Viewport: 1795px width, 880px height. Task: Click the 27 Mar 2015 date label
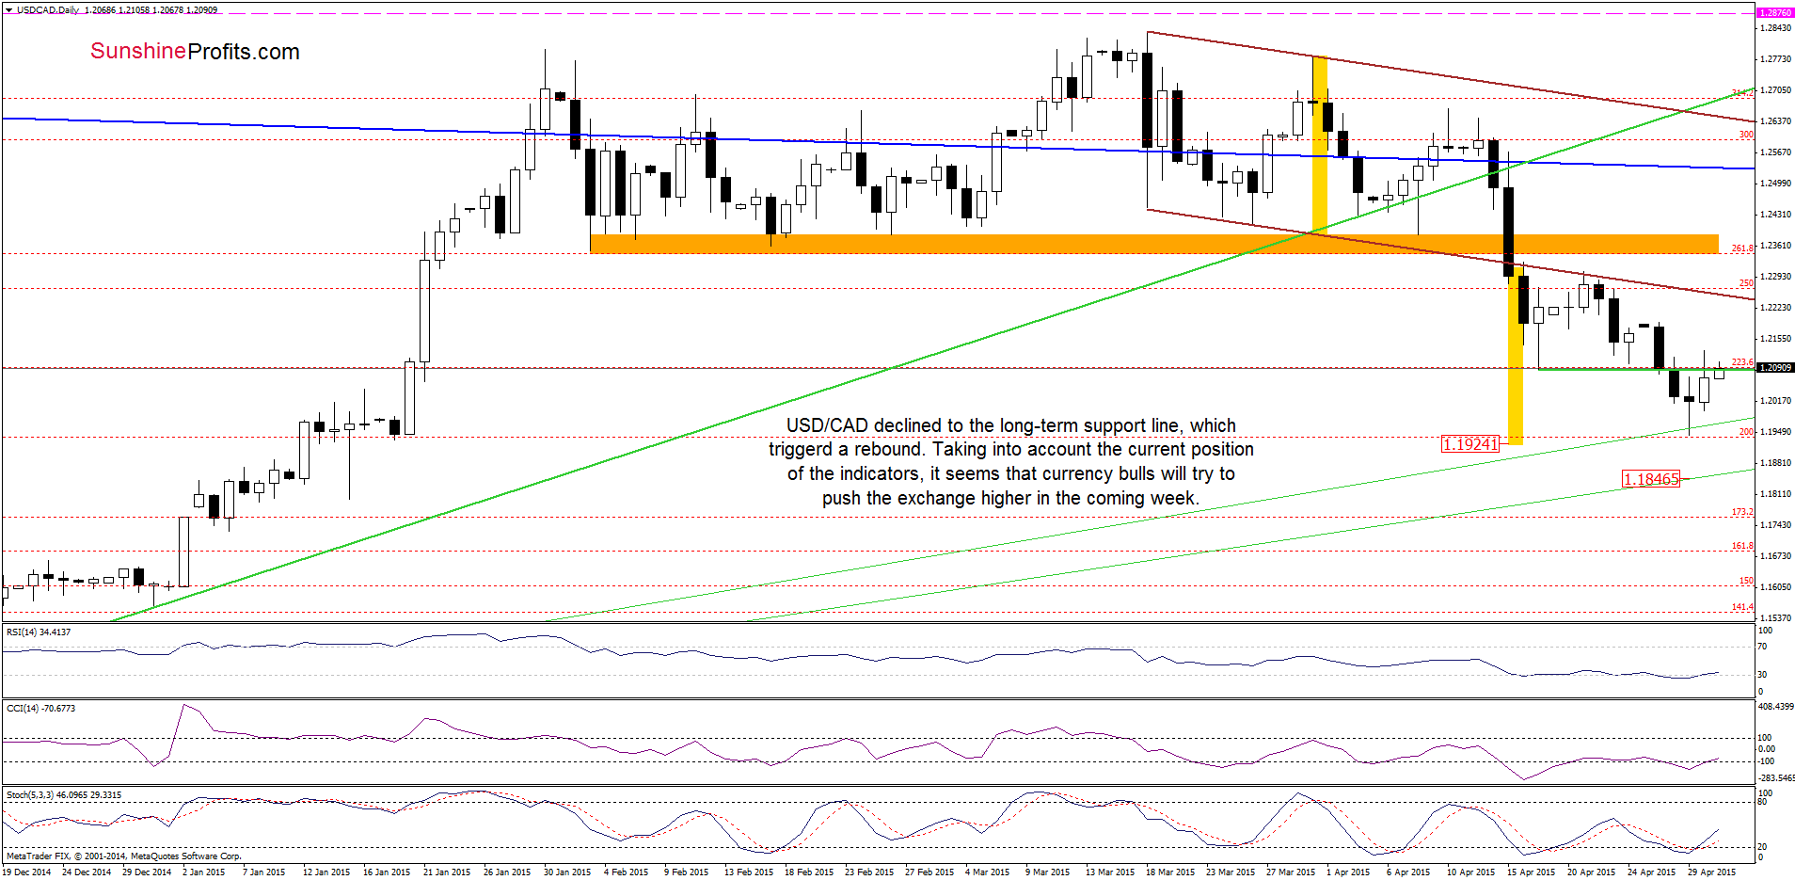click(x=1291, y=872)
